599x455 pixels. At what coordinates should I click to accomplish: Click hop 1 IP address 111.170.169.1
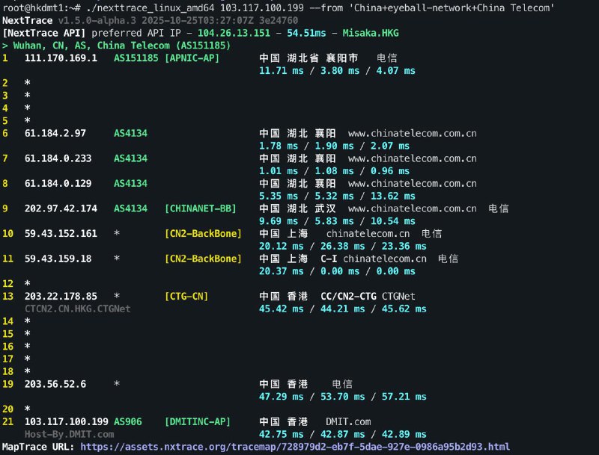click(x=61, y=58)
